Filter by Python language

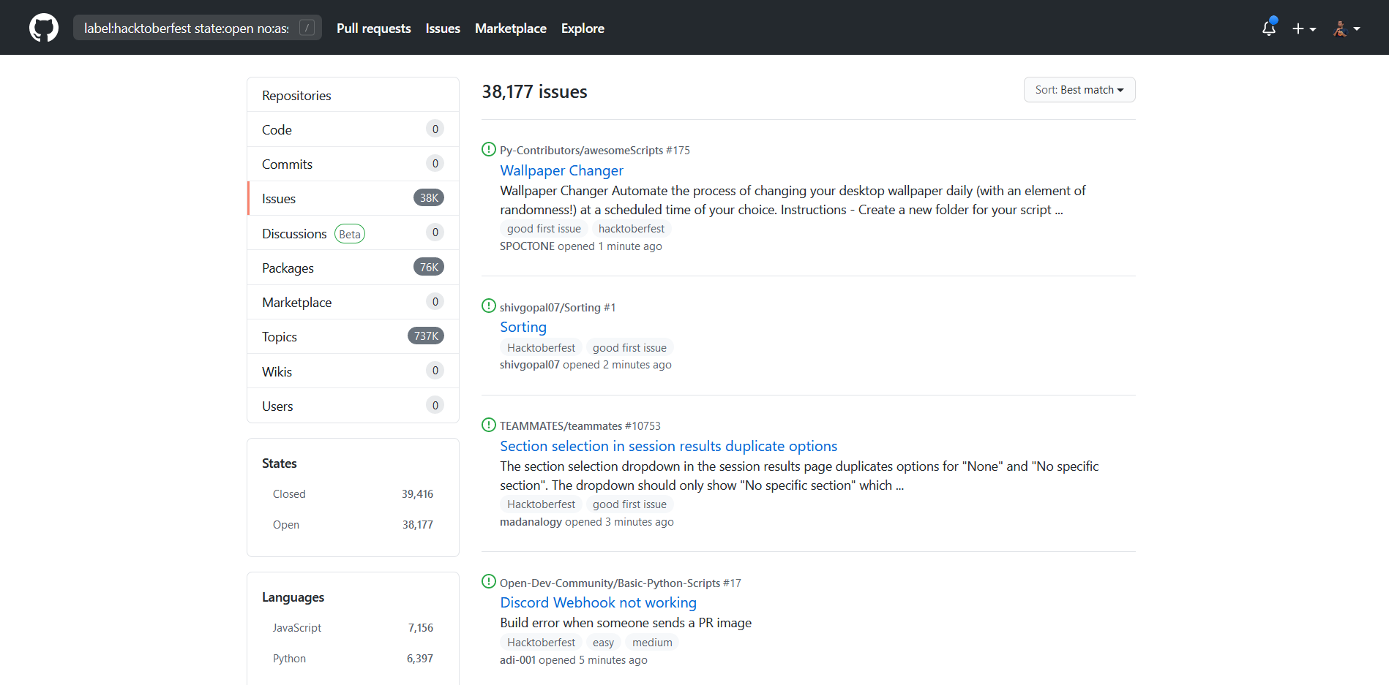point(353,659)
